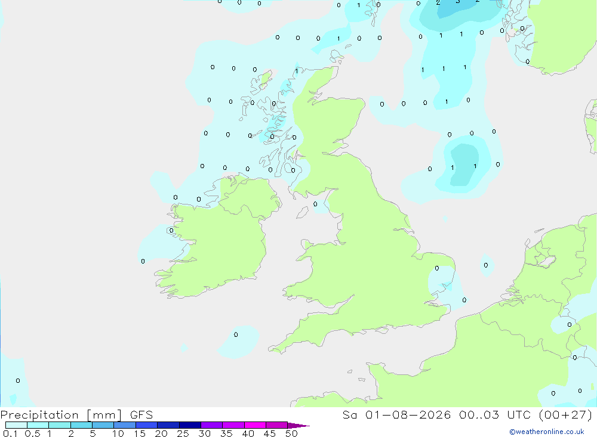This screenshot has width=597, height=437.
Task: Pick the legend swatch between 2 and 5
Action: point(81,425)
